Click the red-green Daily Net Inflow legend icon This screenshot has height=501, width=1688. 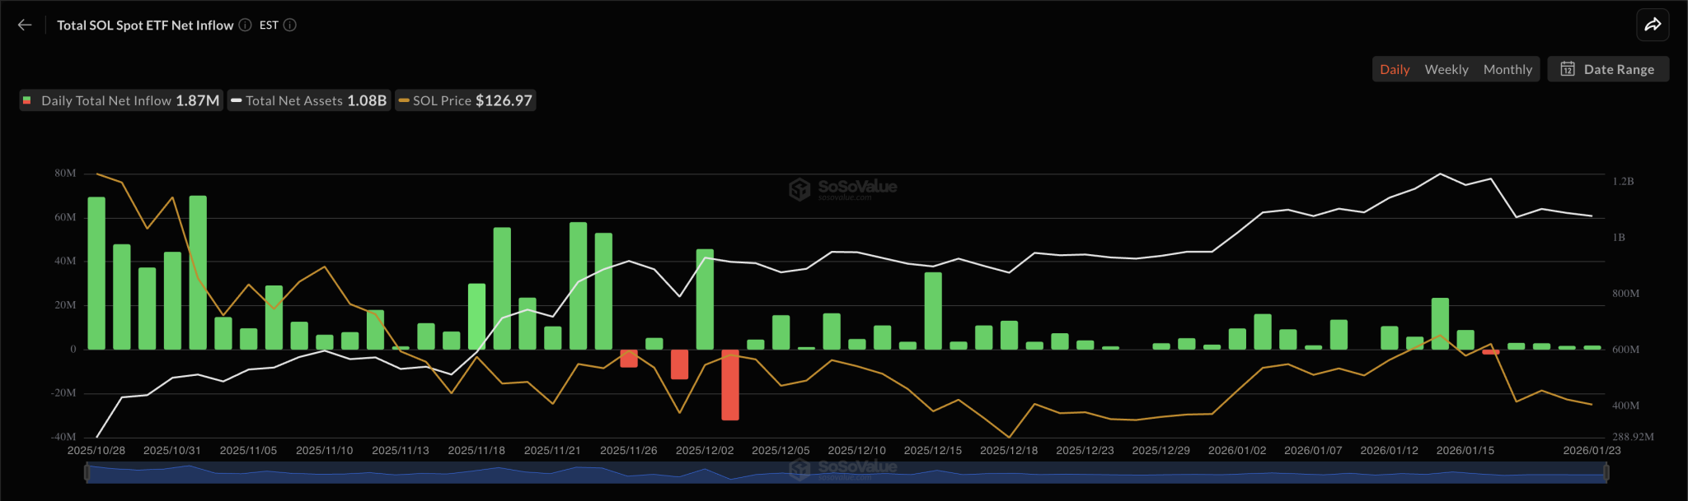click(x=27, y=100)
